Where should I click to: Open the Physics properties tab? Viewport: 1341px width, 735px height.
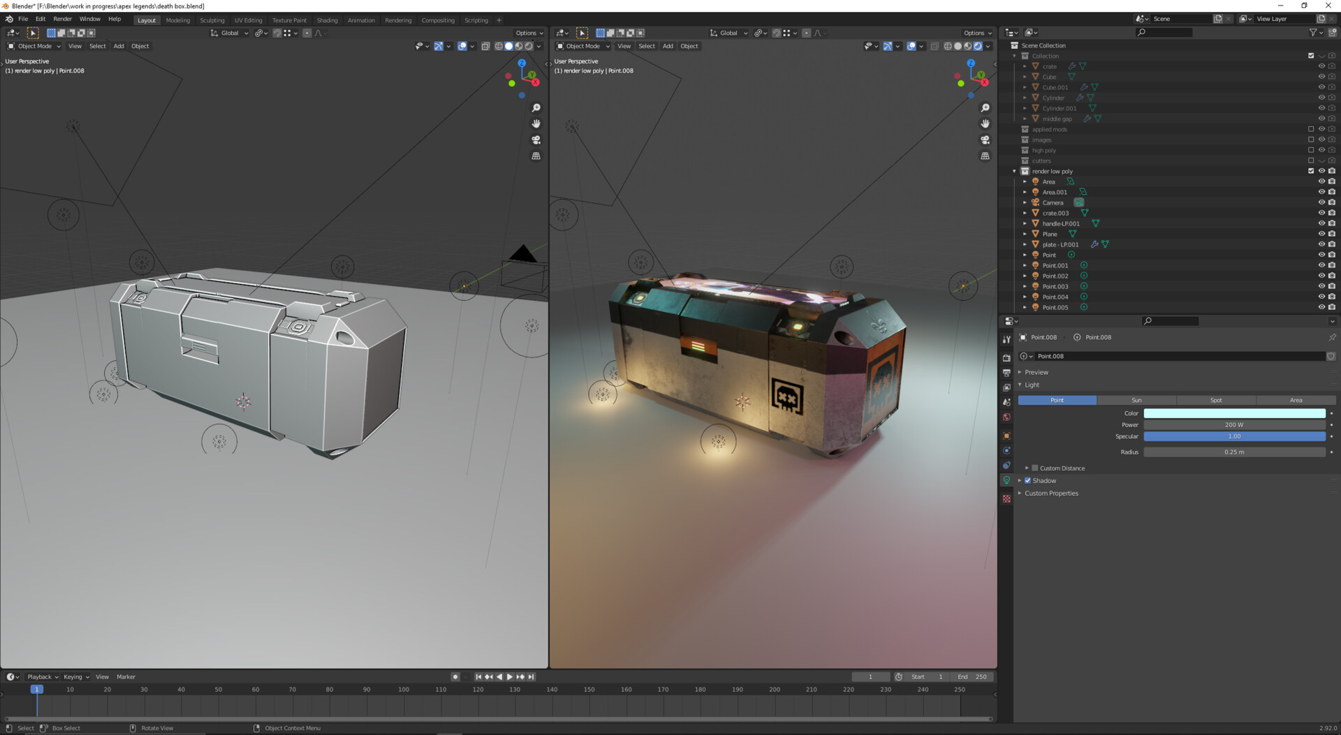(x=1006, y=450)
